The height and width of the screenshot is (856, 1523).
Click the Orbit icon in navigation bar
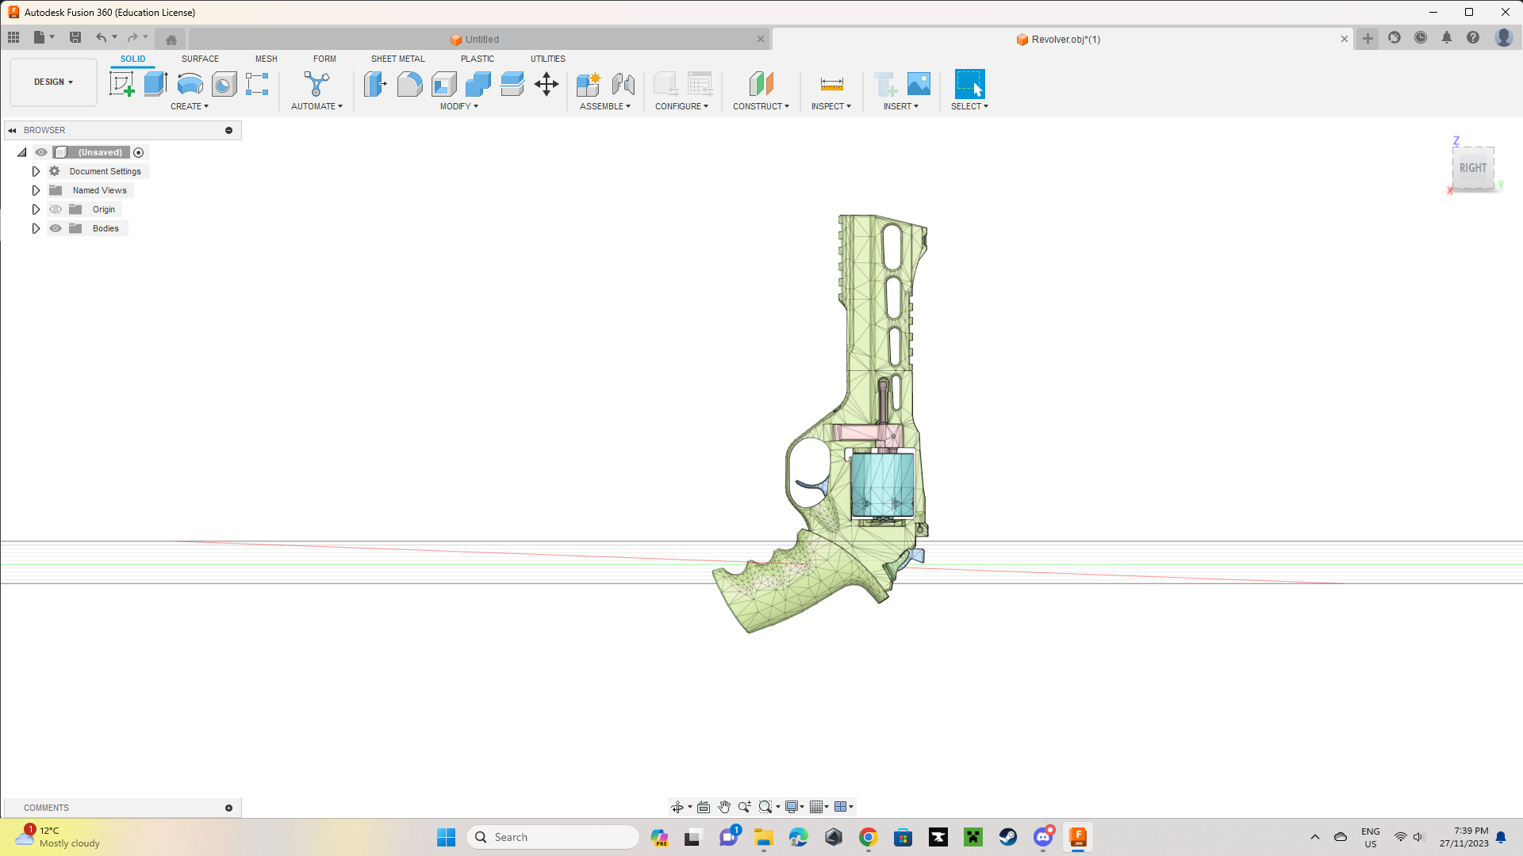(677, 807)
